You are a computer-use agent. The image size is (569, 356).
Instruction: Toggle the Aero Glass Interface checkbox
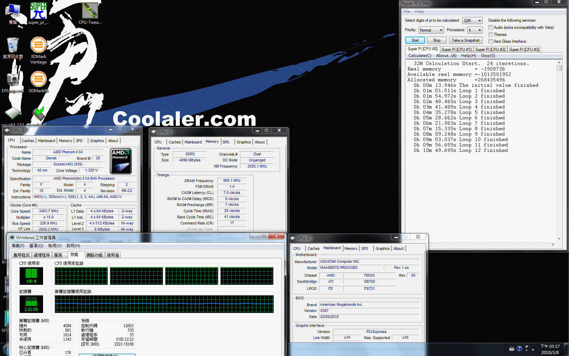click(490, 41)
